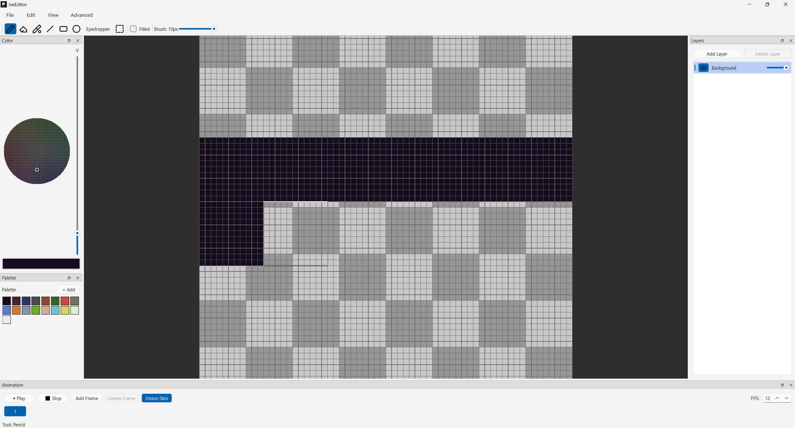
Task: Select the cyan palette swatch
Action: coord(55,310)
